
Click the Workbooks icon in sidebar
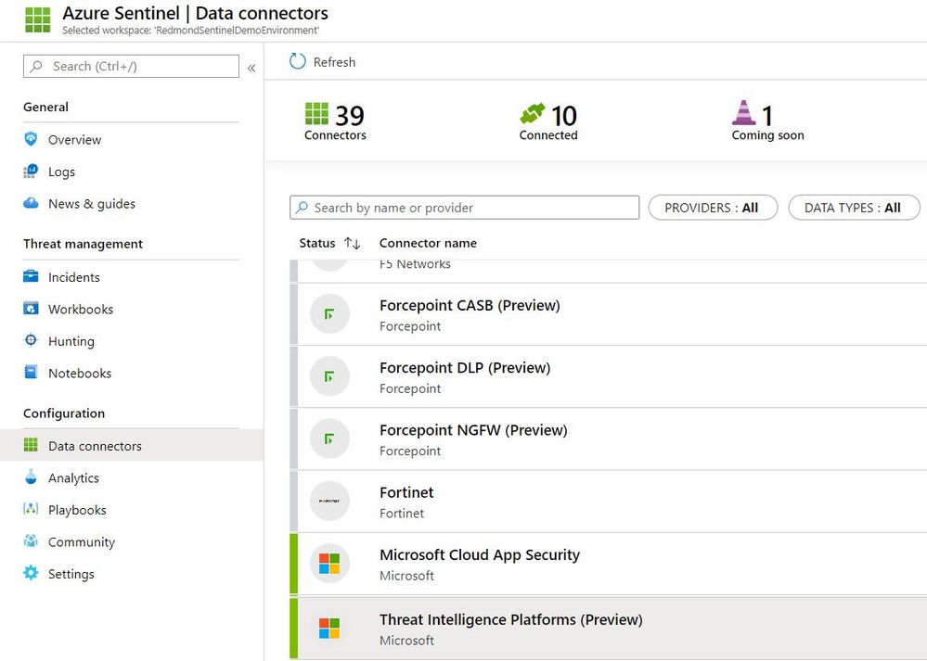coord(31,309)
